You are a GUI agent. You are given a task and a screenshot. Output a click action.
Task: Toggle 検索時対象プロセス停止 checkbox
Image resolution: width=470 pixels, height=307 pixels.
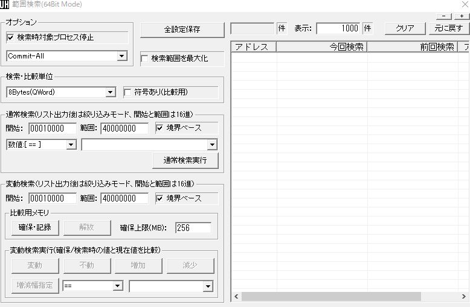tap(10, 38)
